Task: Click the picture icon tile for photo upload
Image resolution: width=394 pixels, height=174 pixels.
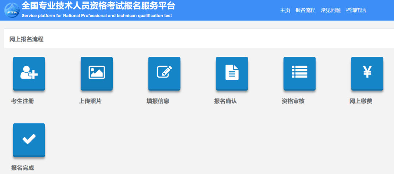Action: point(96,73)
